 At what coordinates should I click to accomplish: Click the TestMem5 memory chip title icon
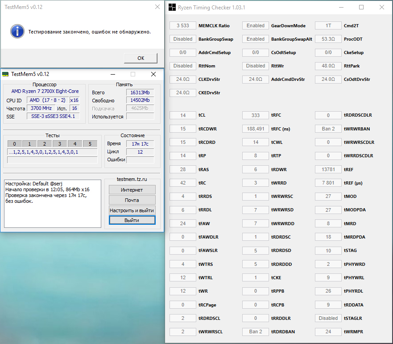5,74
